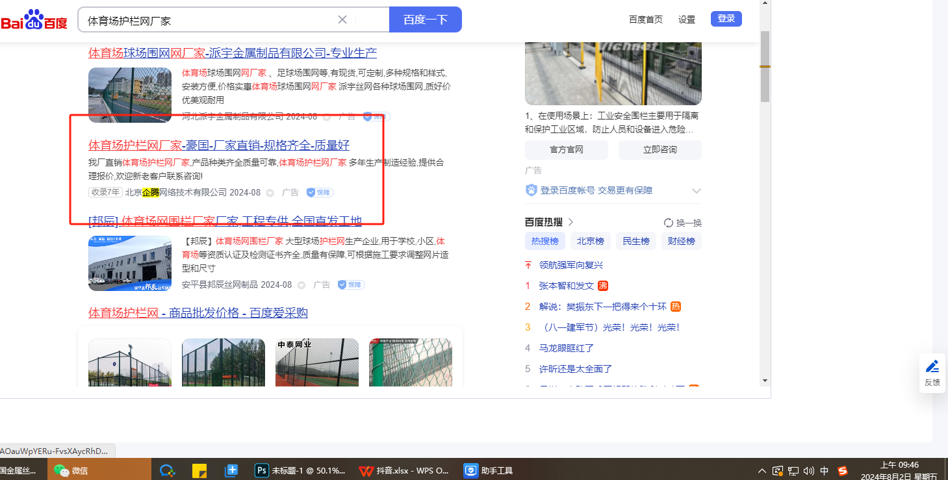Open the [邦辰] 体育场网围栏厂家 result title
This screenshot has width=948, height=480.
pos(225,221)
